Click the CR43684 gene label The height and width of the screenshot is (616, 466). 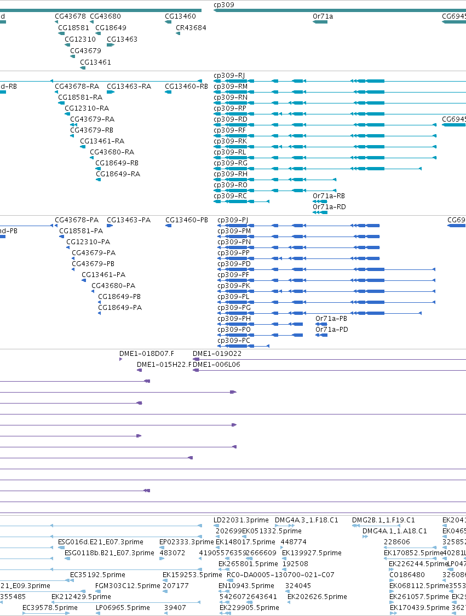point(191,27)
